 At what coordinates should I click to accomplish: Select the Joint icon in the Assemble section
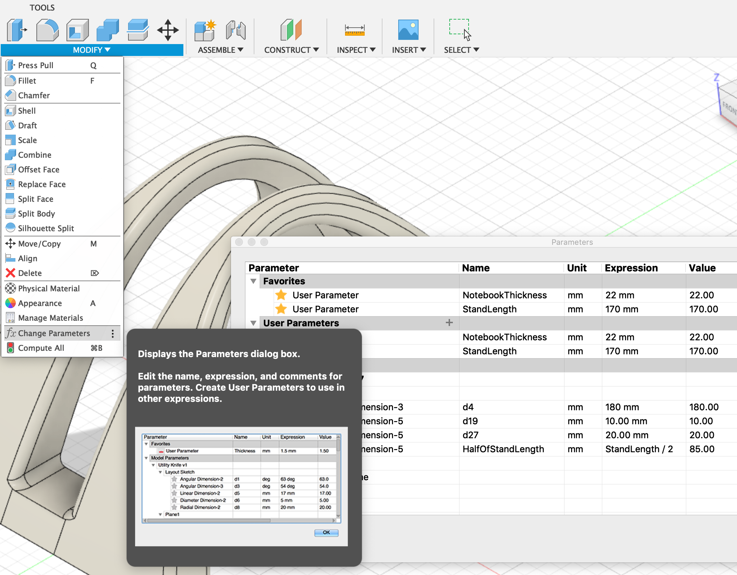(236, 30)
